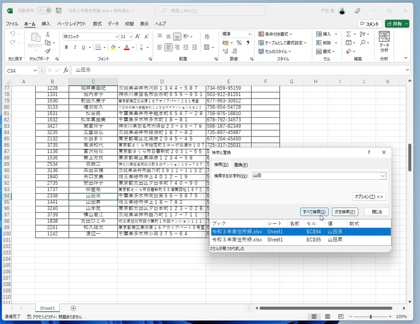The width and height of the screenshot is (420, 324).
Task: Open the 数式 ribbon tab
Action: click(97, 24)
